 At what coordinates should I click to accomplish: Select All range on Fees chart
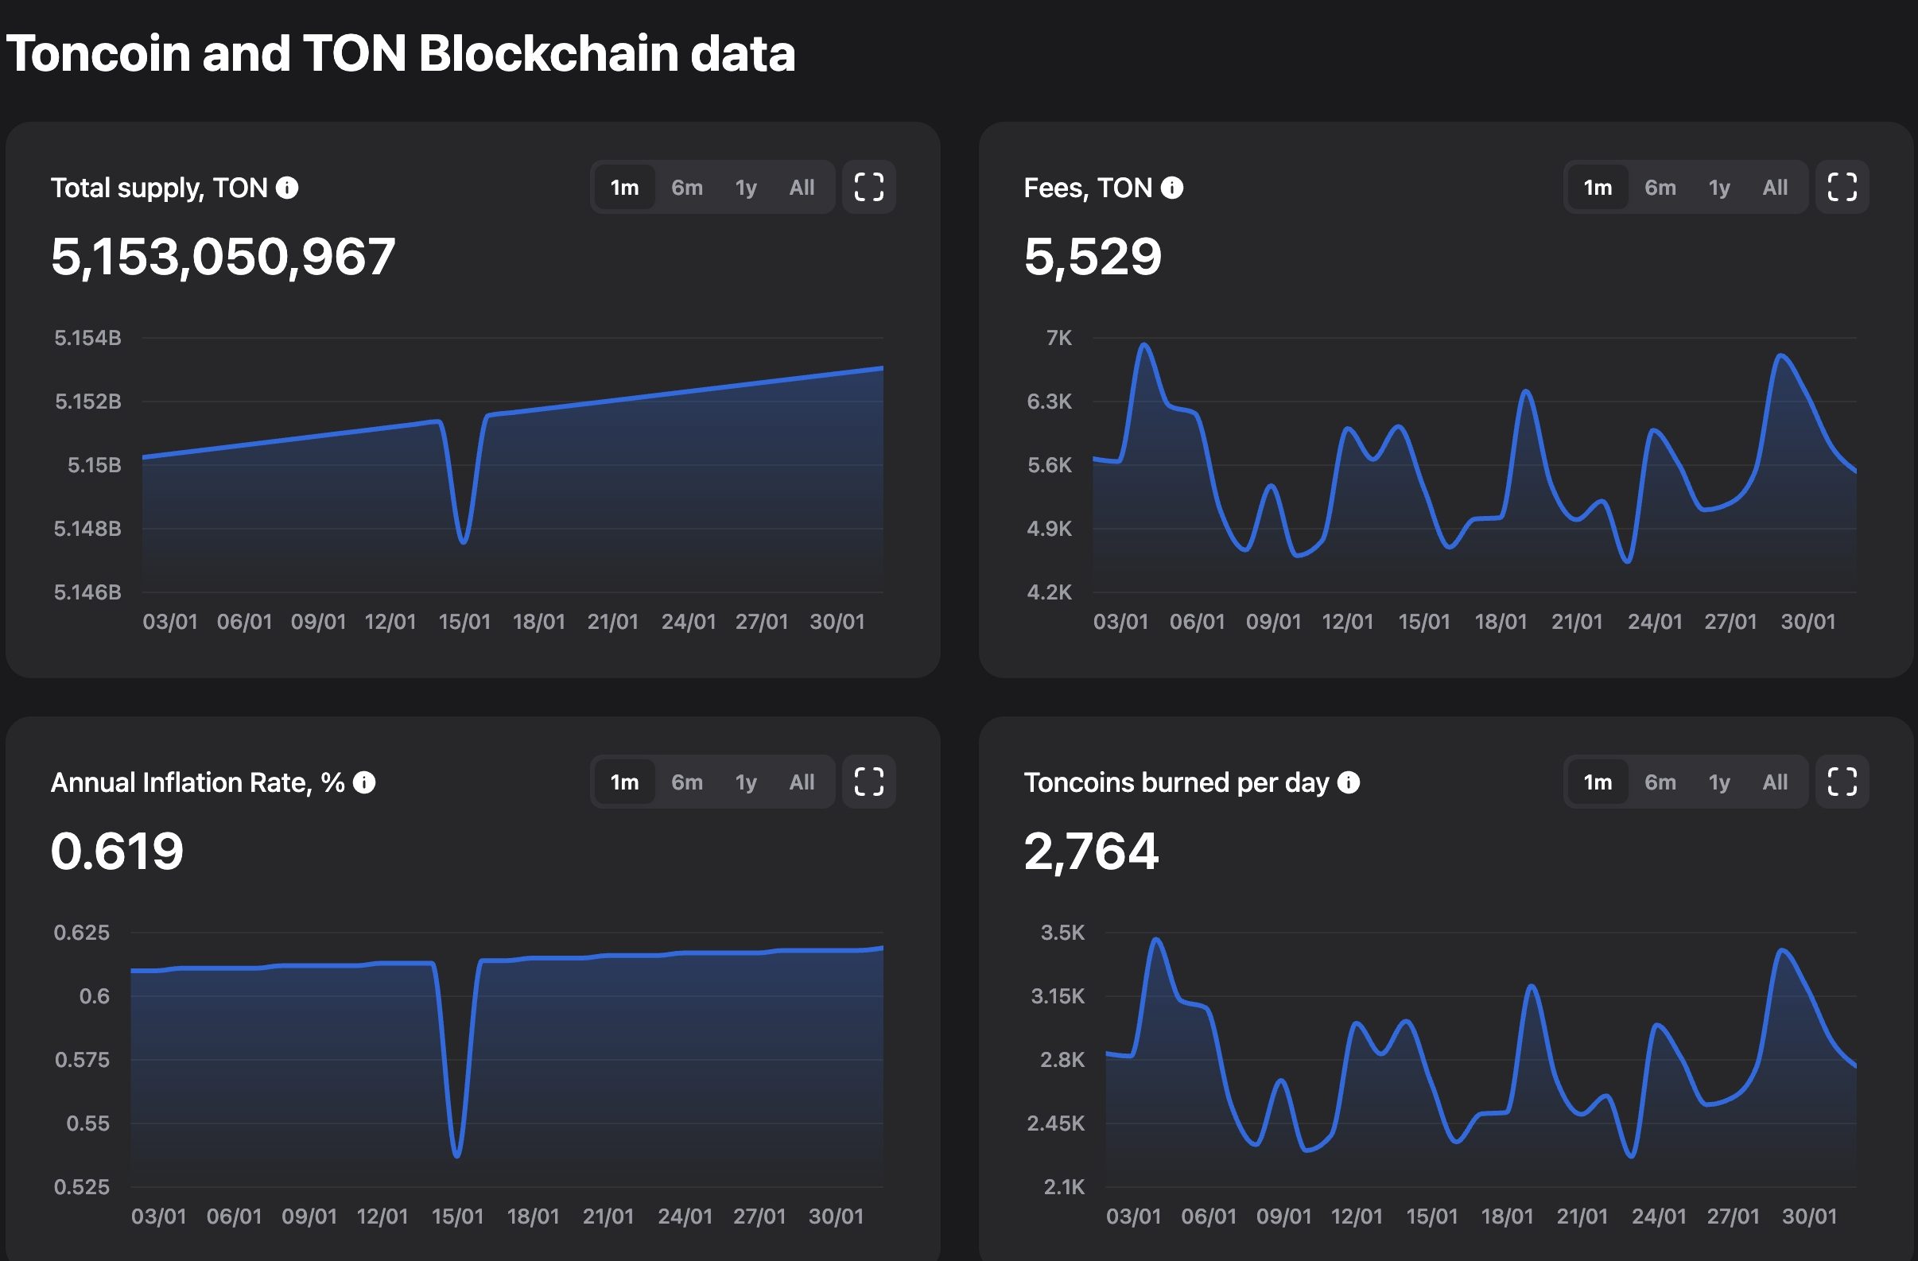click(x=1776, y=188)
